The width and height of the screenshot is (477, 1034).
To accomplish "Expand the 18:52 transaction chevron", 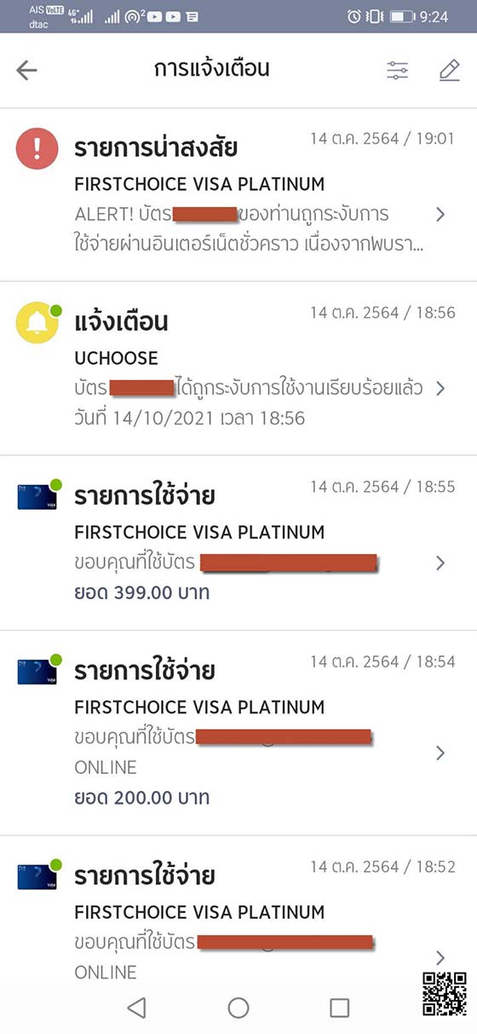I will coord(440,957).
